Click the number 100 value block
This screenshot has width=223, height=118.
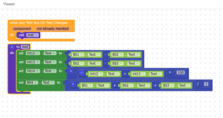tap(181, 72)
